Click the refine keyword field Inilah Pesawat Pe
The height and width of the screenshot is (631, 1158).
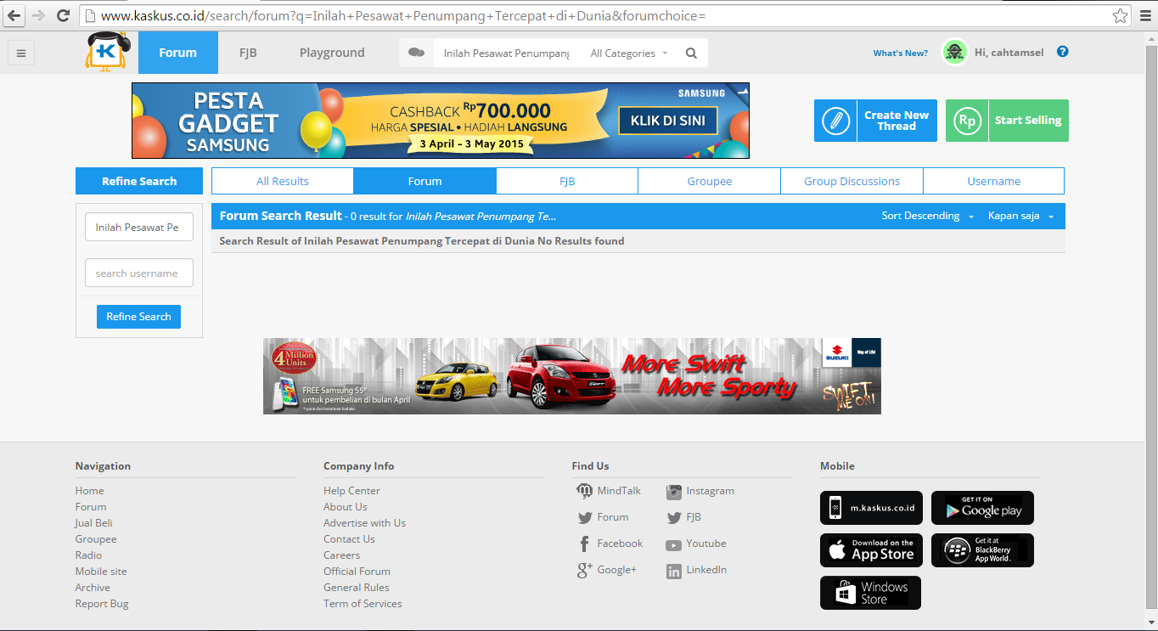139,228
